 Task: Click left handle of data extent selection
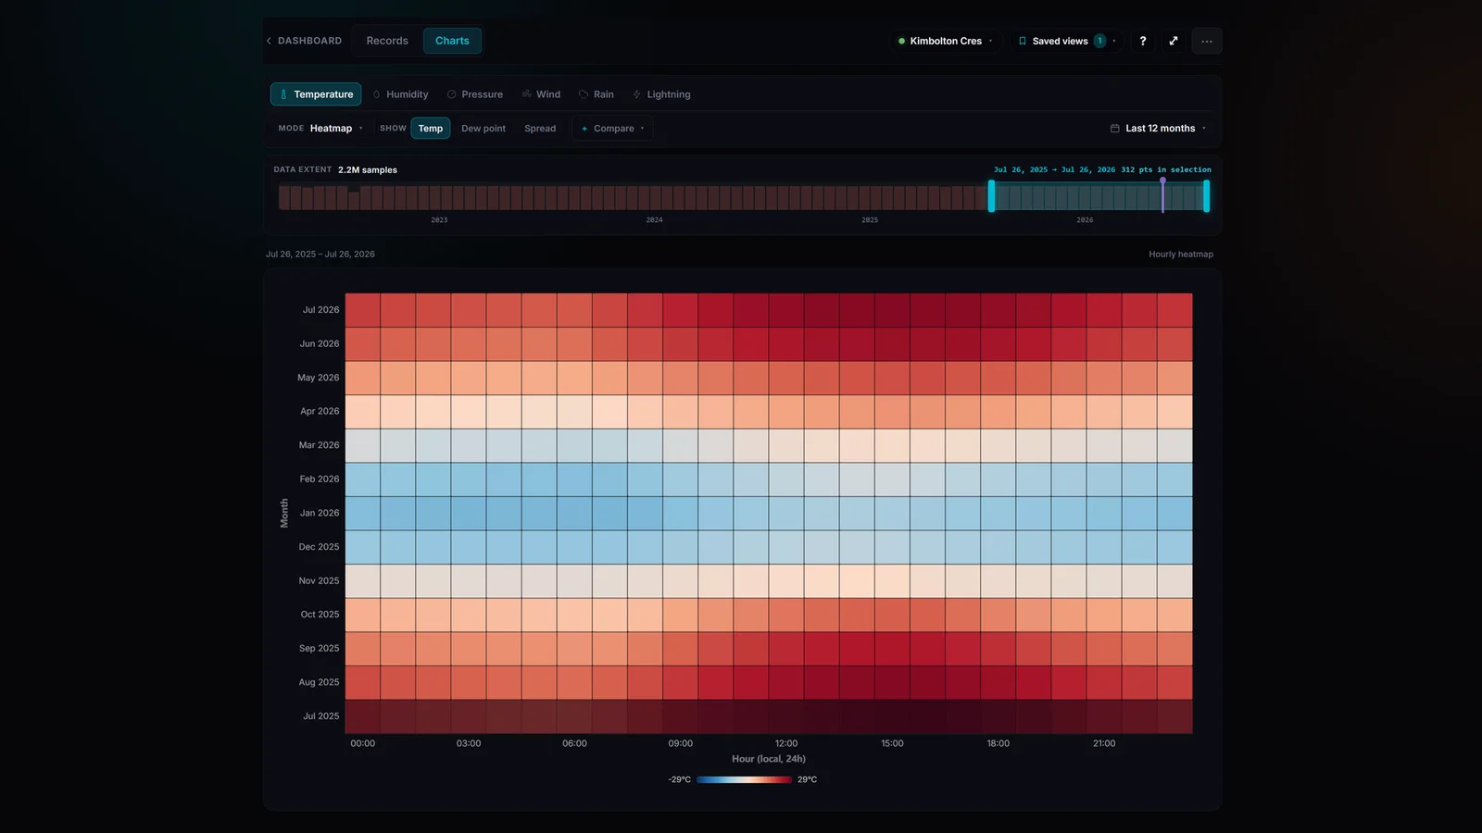pyautogui.click(x=991, y=196)
